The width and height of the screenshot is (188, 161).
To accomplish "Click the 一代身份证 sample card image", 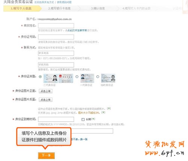I will (87, 78).
